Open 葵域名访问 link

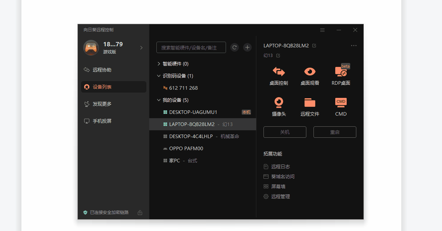(279, 177)
